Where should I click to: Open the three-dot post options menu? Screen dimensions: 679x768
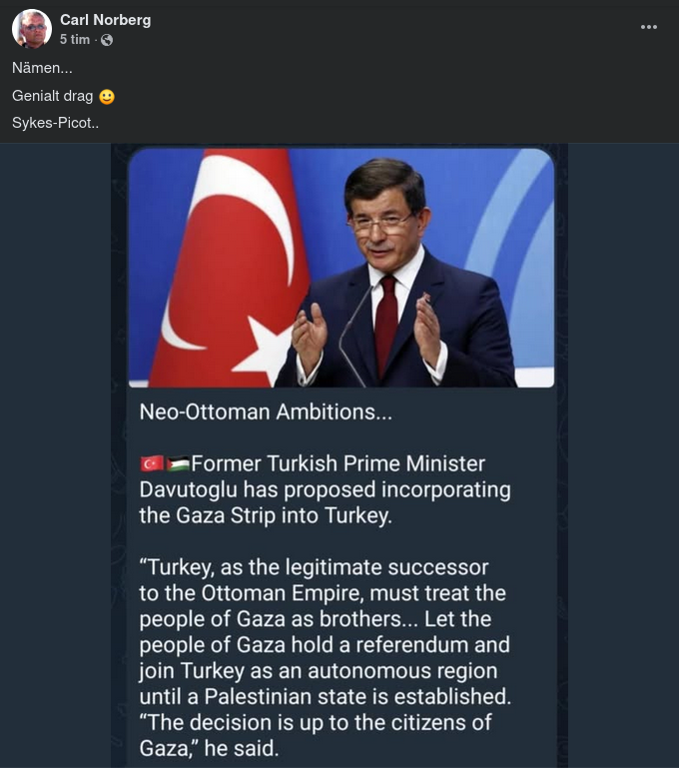pos(649,27)
